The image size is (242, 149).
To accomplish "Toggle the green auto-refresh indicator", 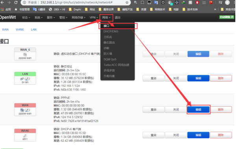I will click(x=227, y=17).
